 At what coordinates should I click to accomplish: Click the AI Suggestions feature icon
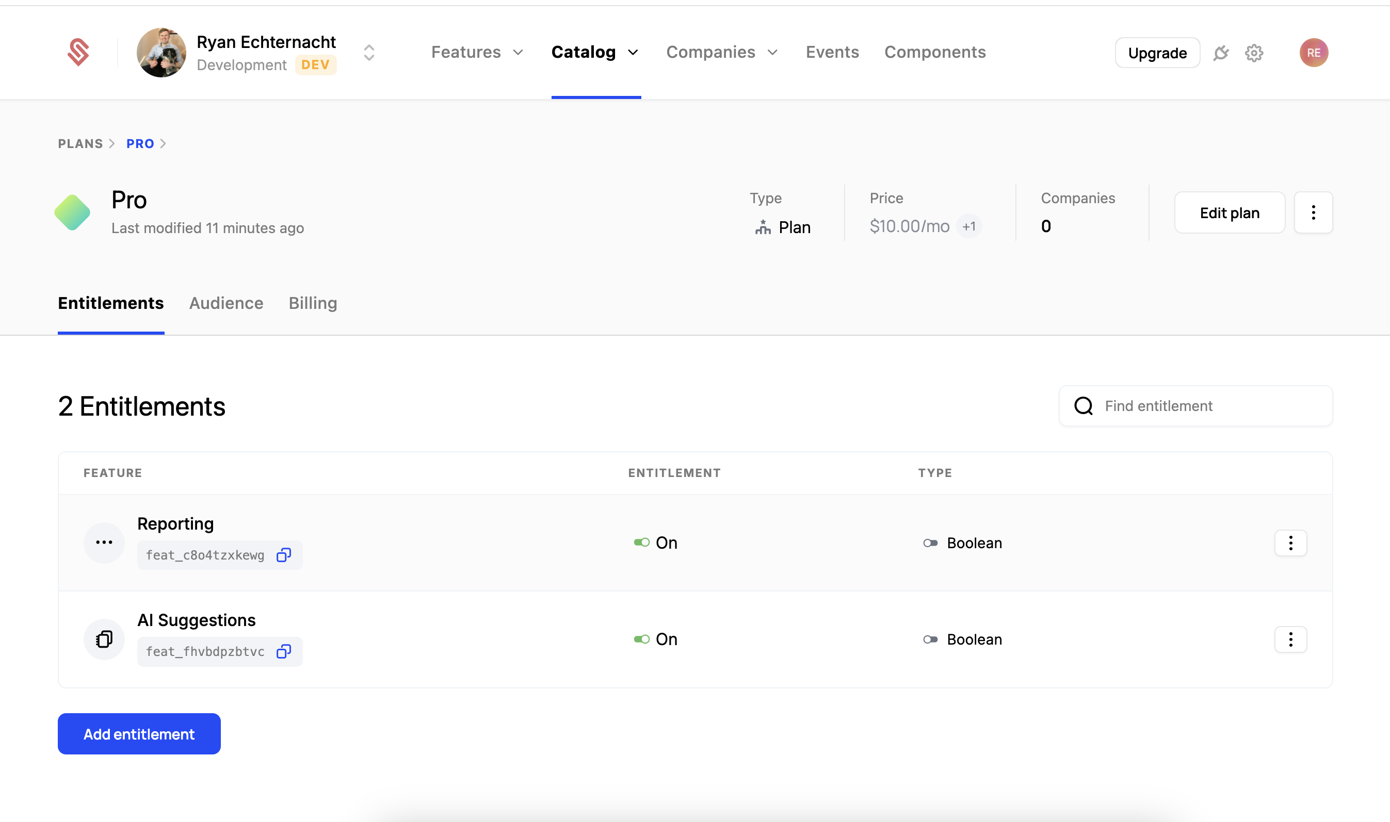104,639
